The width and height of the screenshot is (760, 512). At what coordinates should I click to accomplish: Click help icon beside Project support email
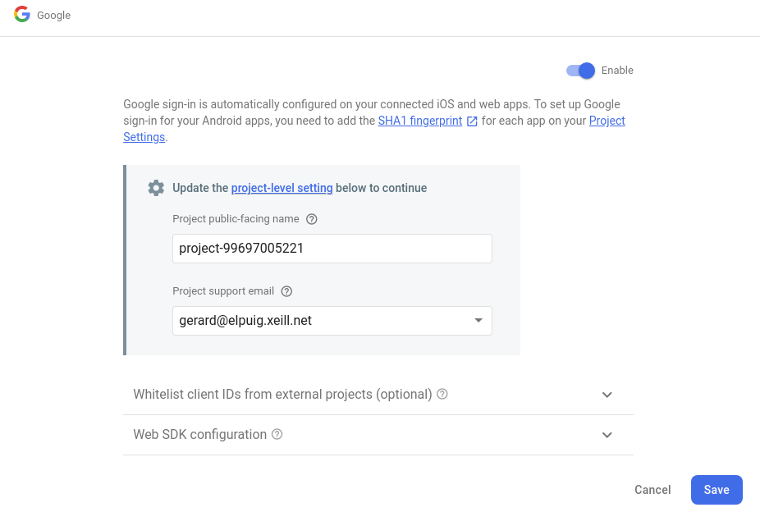(x=286, y=291)
